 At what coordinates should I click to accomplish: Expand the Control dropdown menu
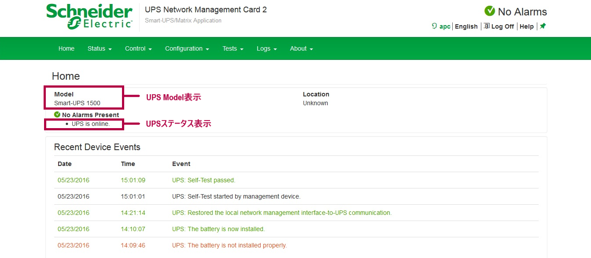138,48
